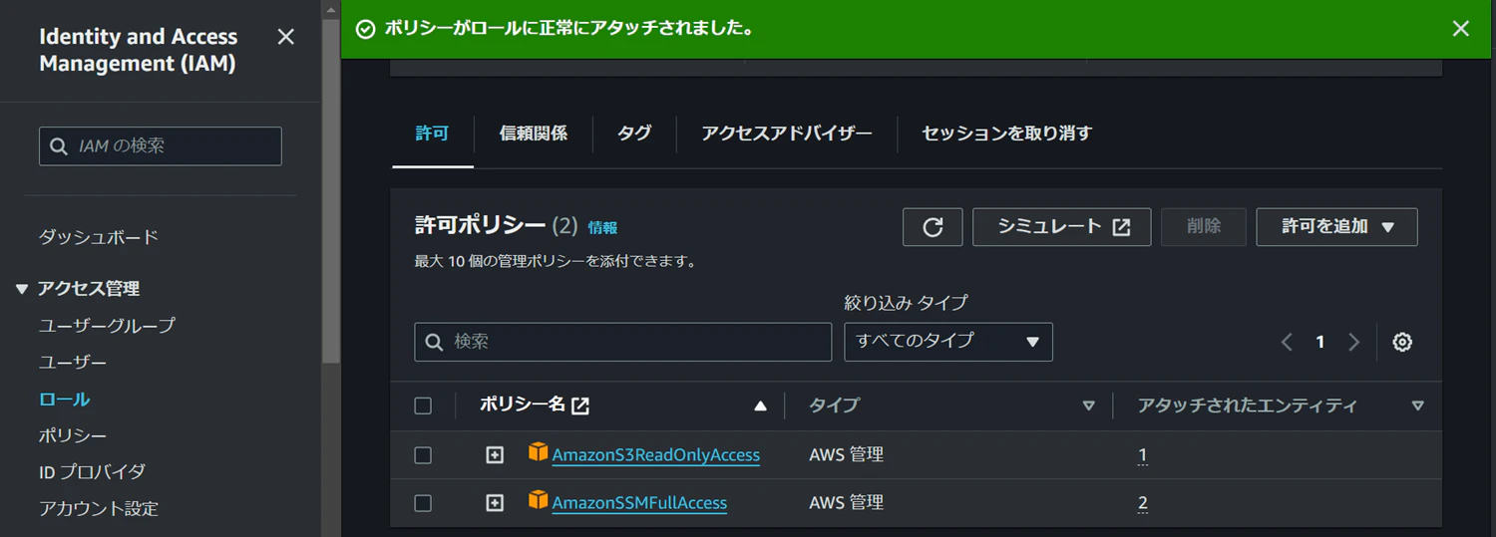
Task: Select all policies with header checkbox
Action: pos(423,405)
